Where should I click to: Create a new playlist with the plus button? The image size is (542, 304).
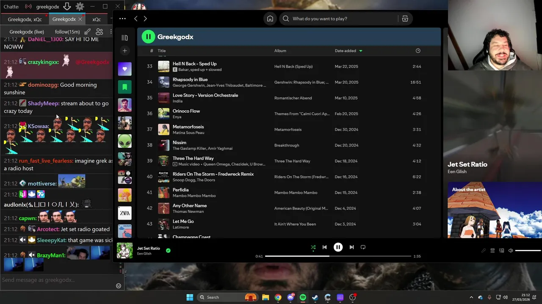tap(124, 51)
